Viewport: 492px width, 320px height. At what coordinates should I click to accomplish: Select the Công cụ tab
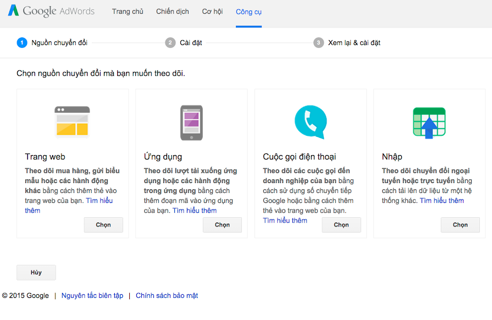(248, 12)
